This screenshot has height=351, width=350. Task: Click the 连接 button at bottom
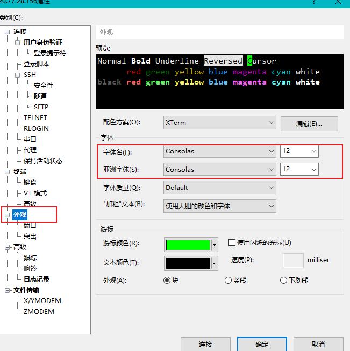(x=205, y=345)
